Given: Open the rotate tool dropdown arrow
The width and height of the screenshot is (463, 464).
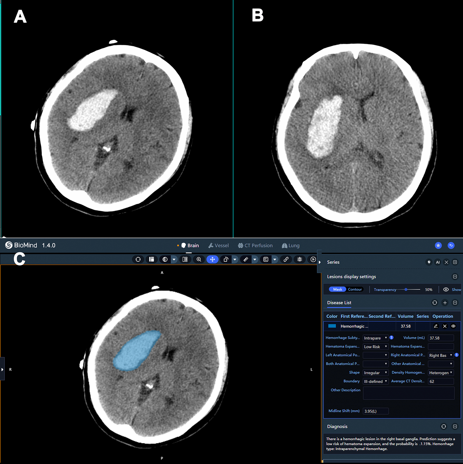Looking at the screenshot, I should click(235, 259).
